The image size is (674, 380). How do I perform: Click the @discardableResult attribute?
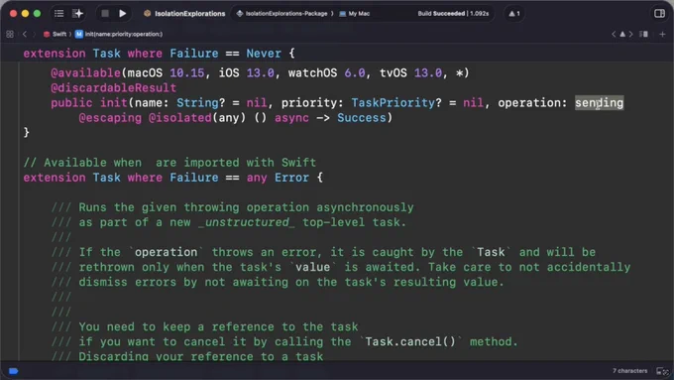113,87
